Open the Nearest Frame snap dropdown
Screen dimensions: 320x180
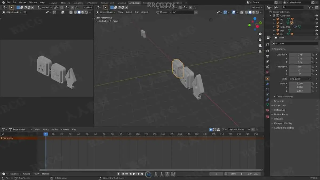(239, 130)
